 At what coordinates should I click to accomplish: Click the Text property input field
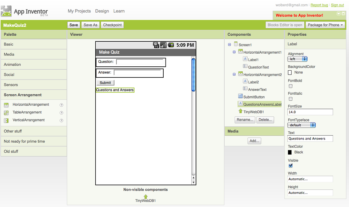pos(310,138)
